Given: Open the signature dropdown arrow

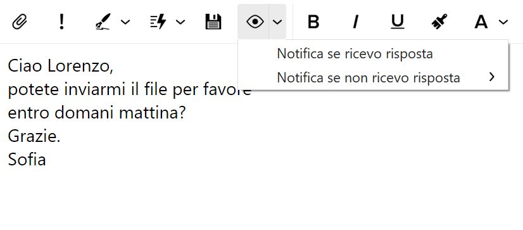Looking at the screenshot, I should pos(125,22).
